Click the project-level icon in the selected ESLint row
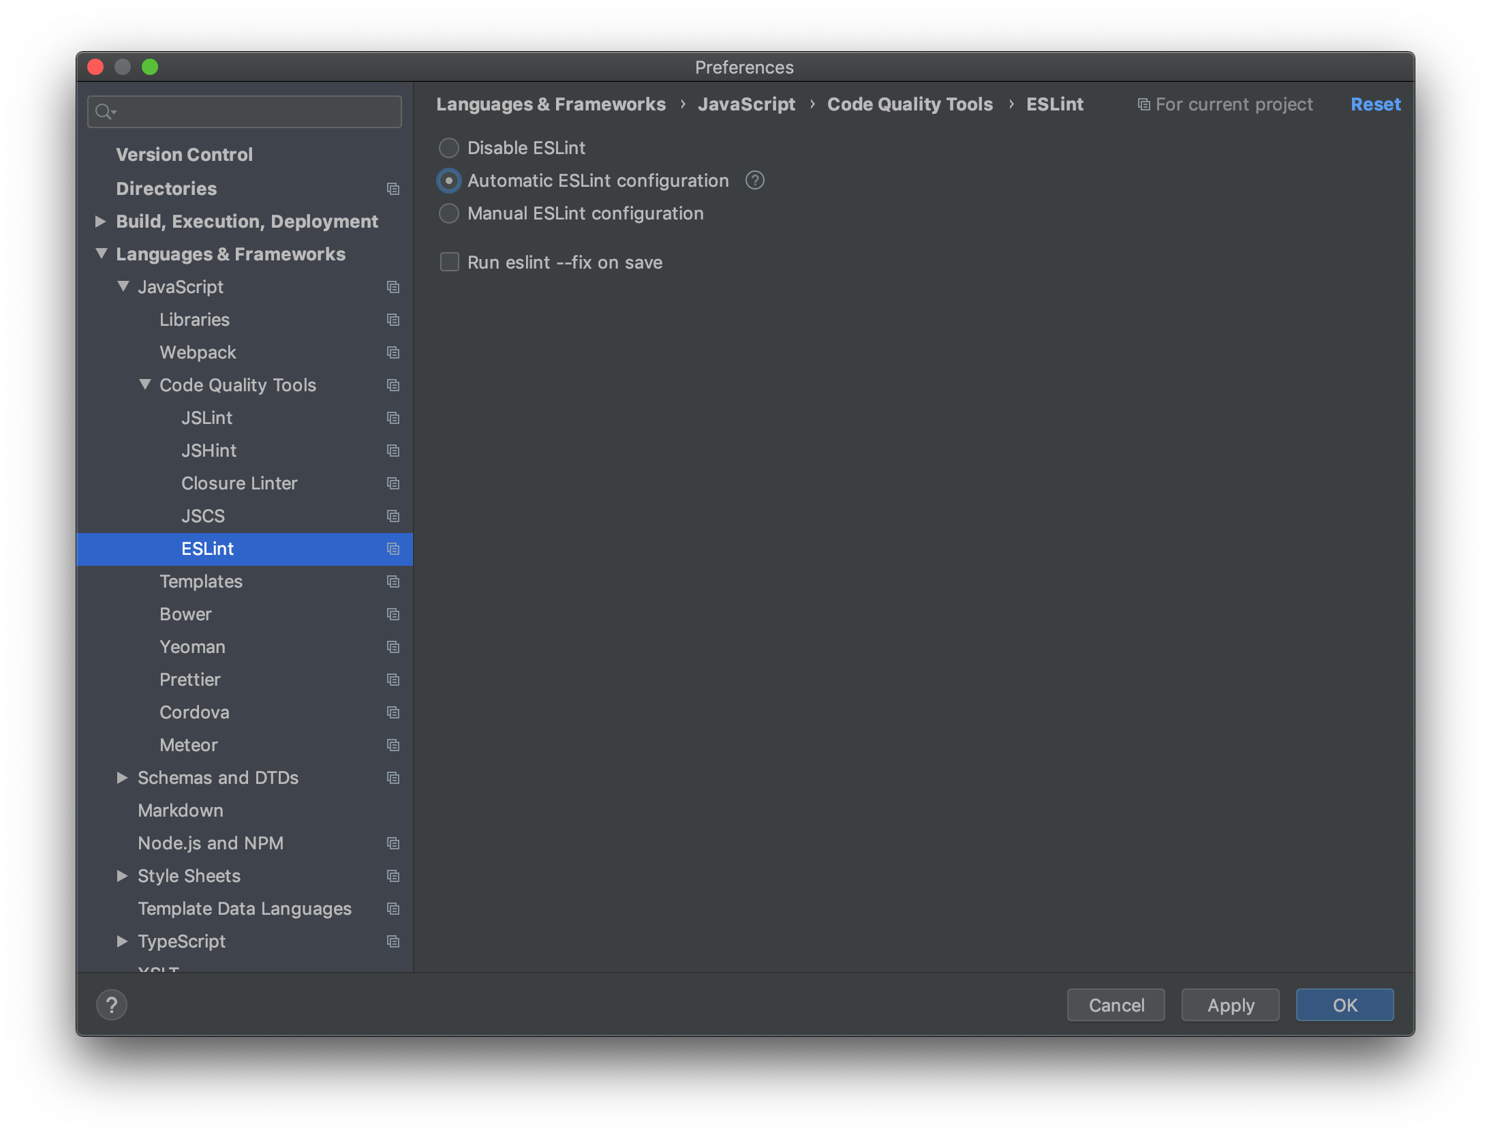The width and height of the screenshot is (1491, 1137). 393,549
